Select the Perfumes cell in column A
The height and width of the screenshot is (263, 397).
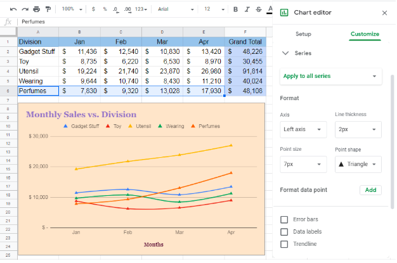(38, 91)
